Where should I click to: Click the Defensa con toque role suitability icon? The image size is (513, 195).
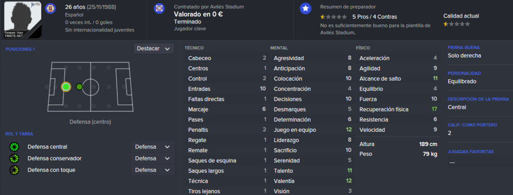tap(15, 170)
